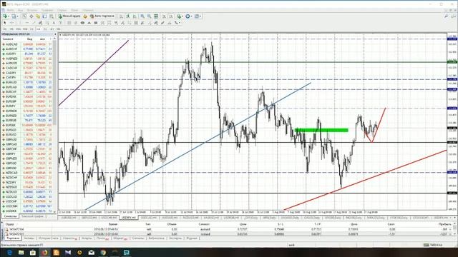Switch chart to candlesticks icon
458x257 pixels.
point(128,16)
